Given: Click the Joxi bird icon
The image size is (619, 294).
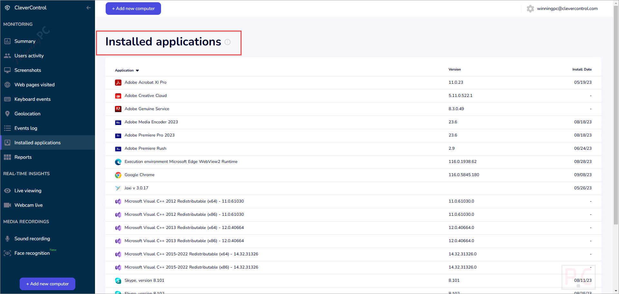Looking at the screenshot, I should [x=118, y=188].
